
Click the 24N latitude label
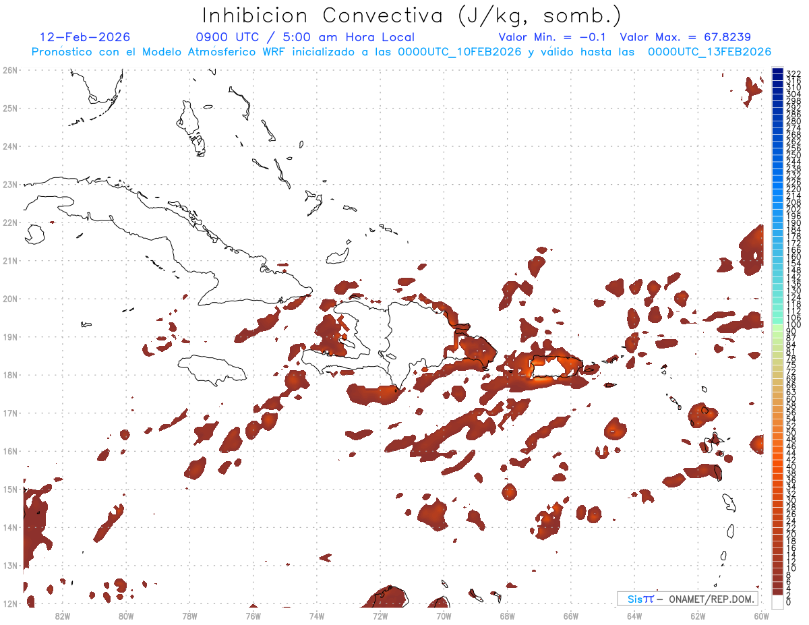[x=10, y=146]
